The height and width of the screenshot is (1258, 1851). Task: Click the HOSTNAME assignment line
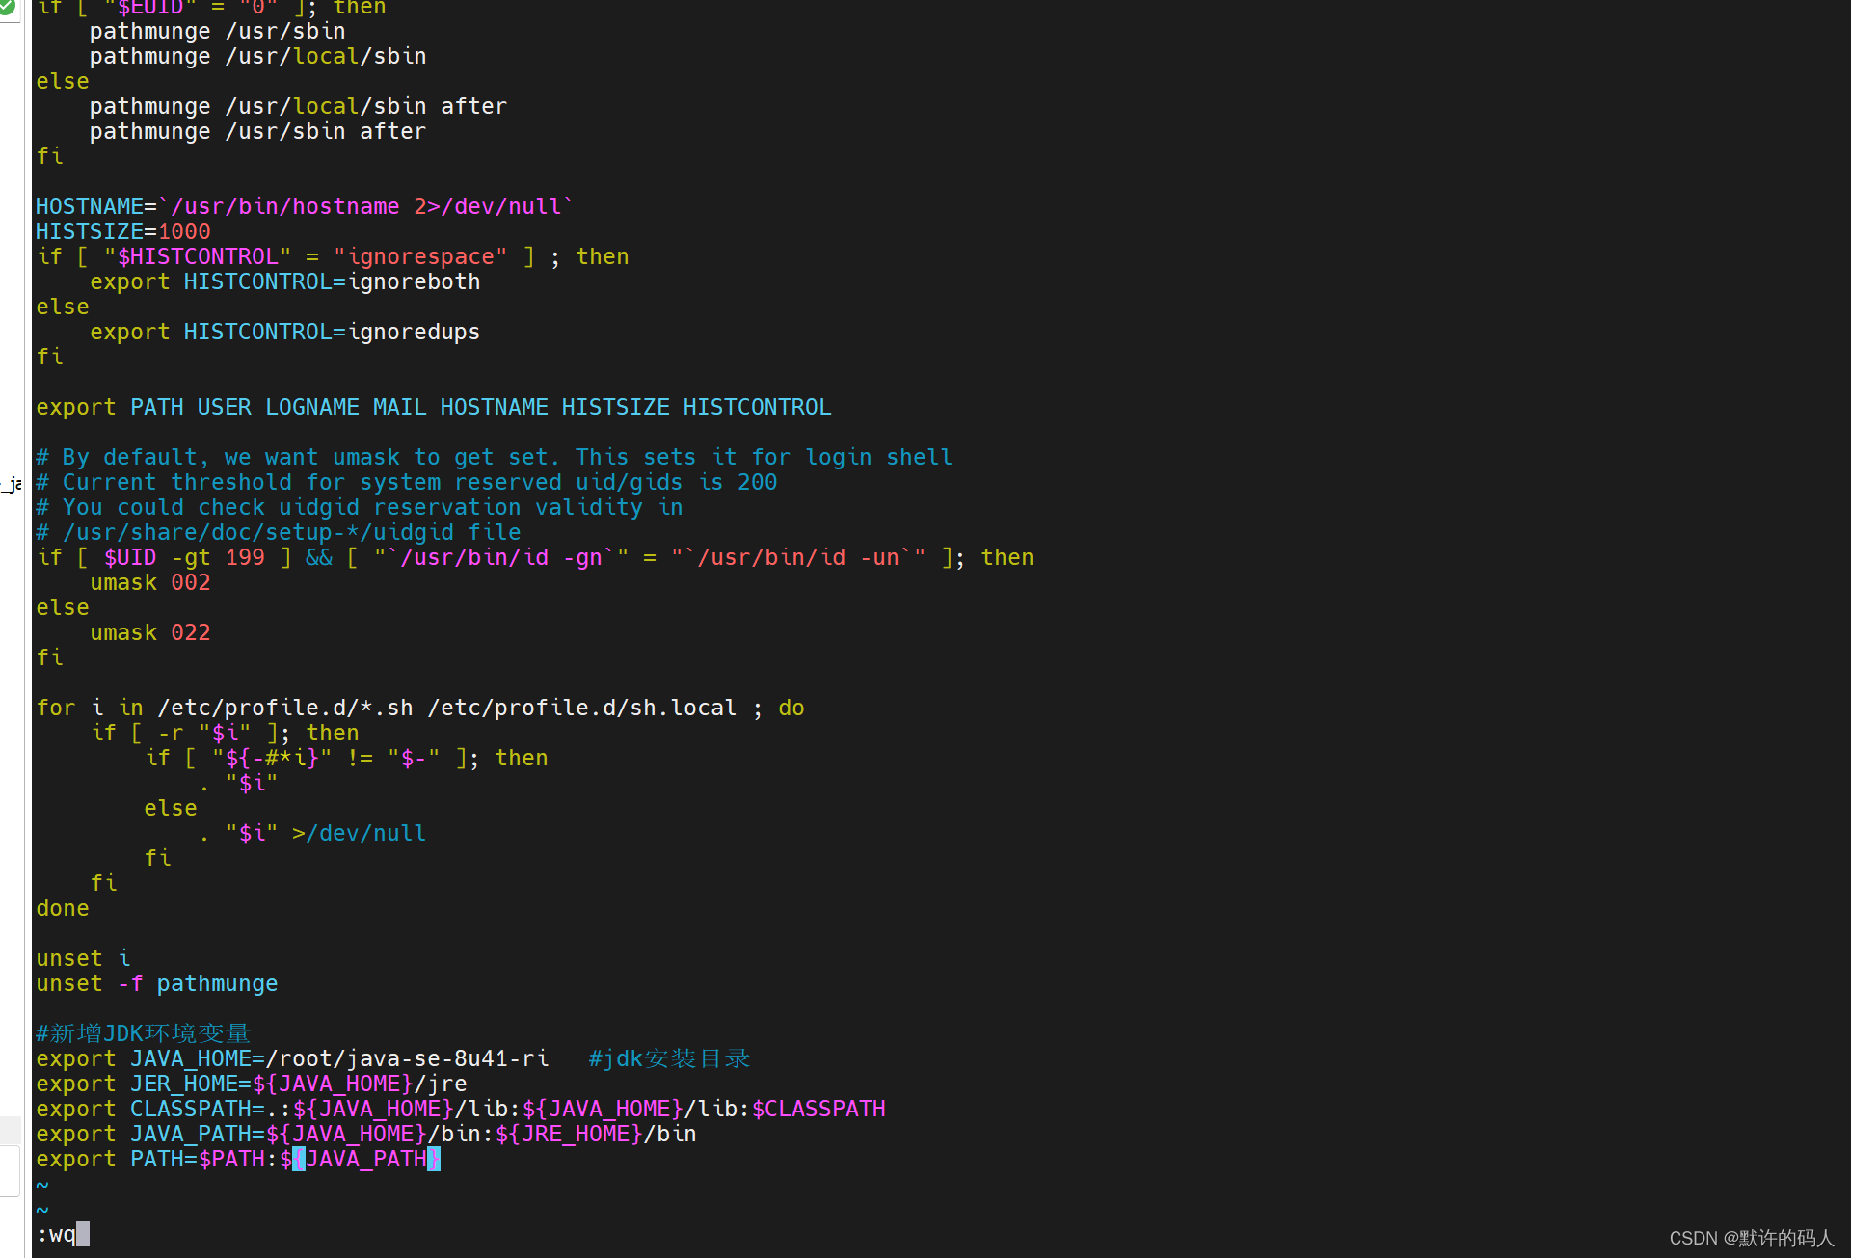(304, 206)
